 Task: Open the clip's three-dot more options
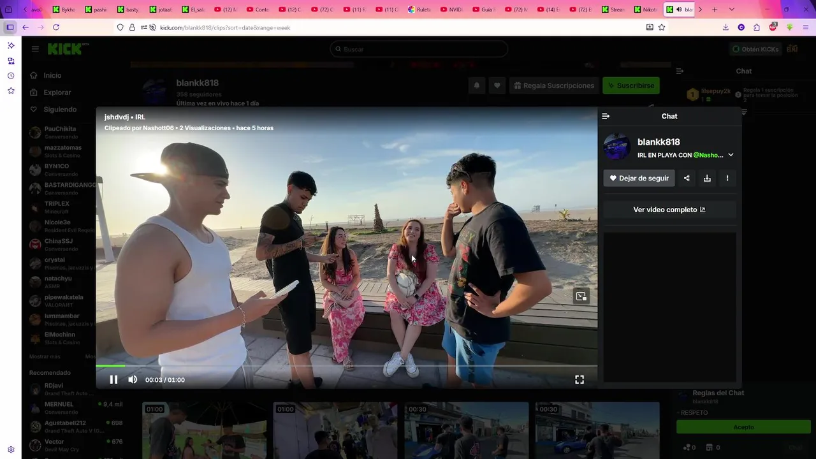coord(727,178)
